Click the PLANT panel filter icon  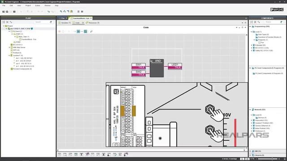(x=51, y=22)
